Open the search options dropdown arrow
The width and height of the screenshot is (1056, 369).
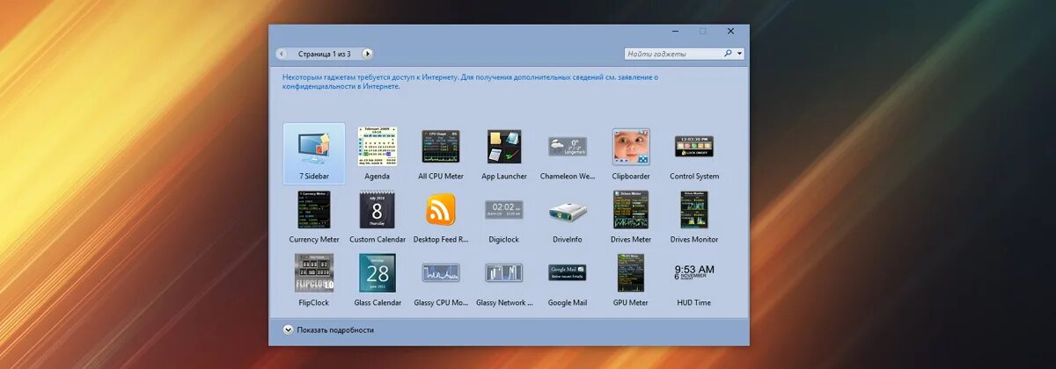(x=740, y=54)
